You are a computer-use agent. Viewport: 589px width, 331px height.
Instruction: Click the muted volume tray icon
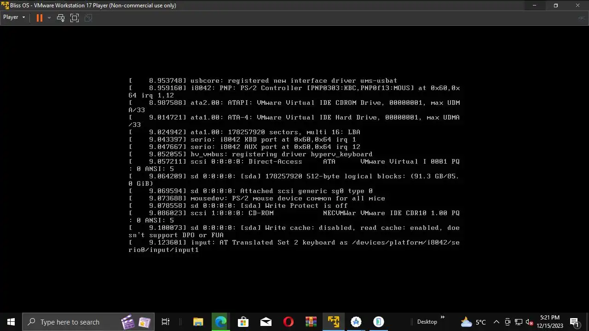[x=530, y=322]
